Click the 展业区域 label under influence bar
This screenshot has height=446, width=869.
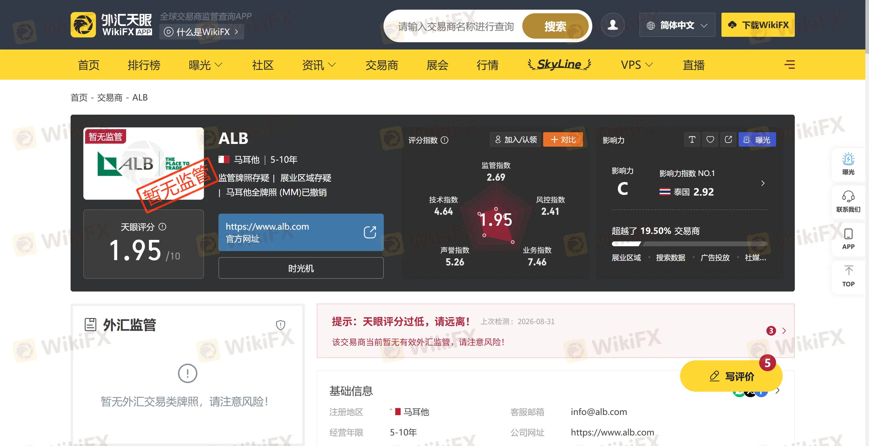pyautogui.click(x=626, y=258)
